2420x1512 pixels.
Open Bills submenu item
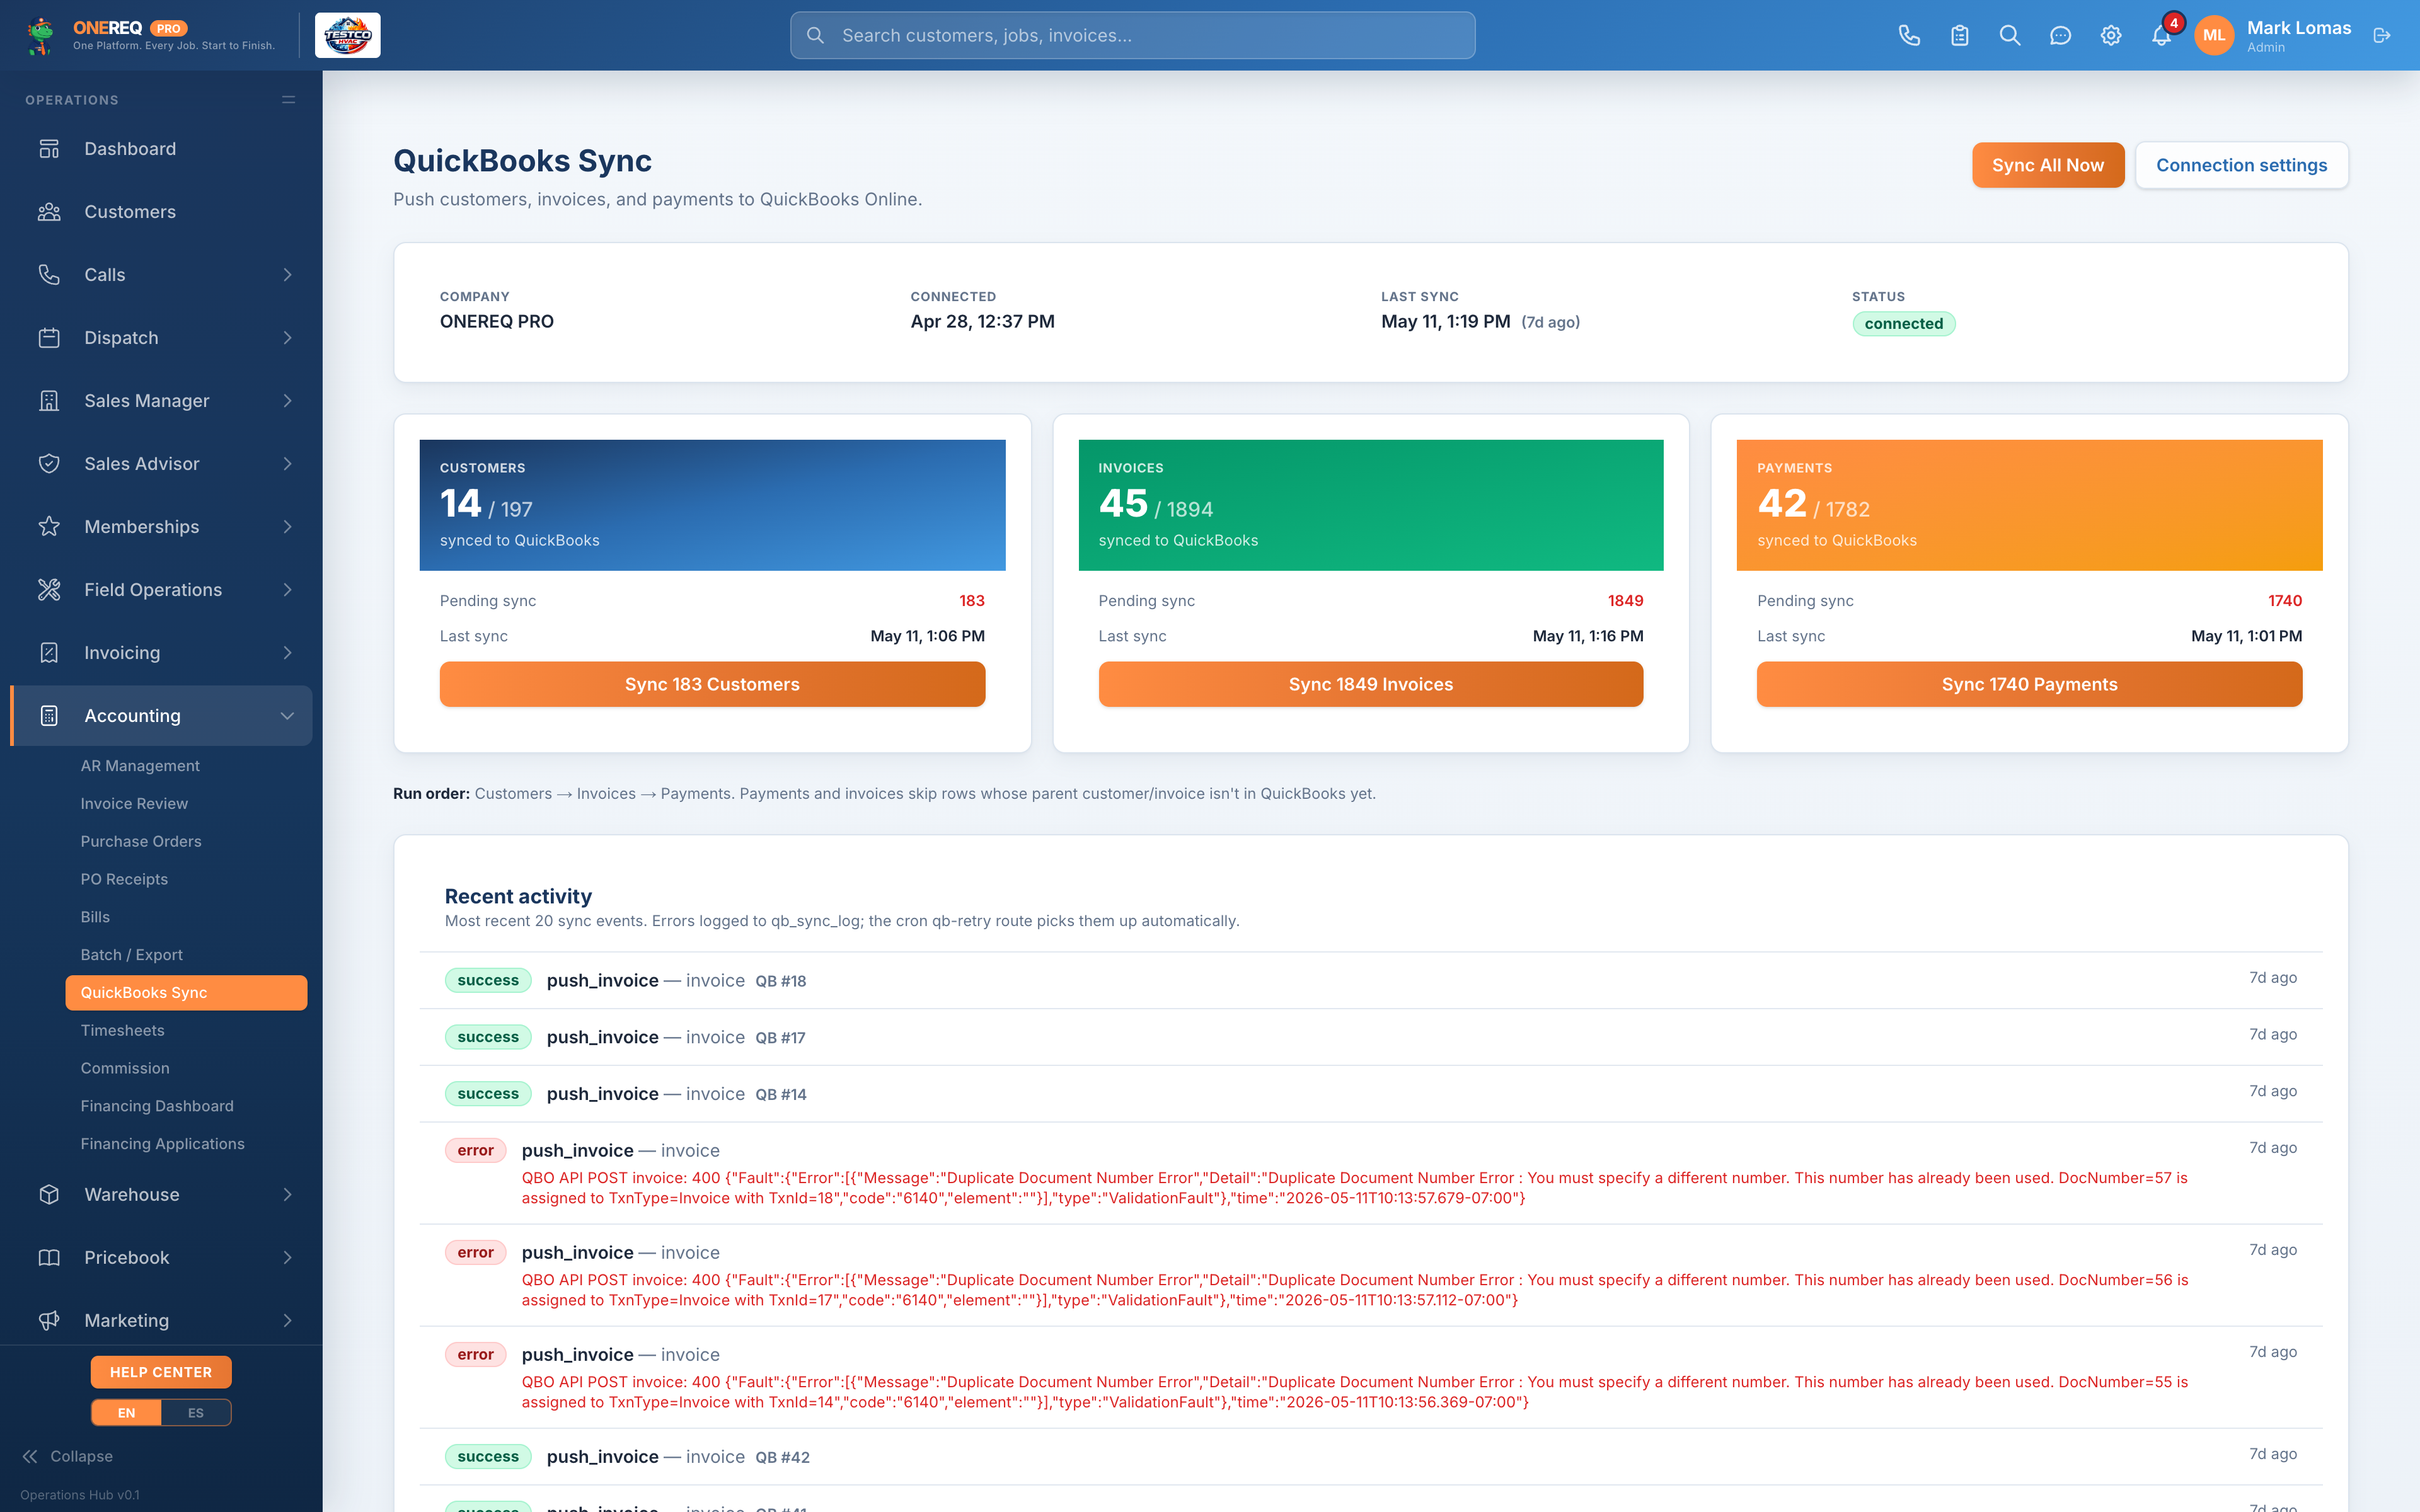click(186, 918)
